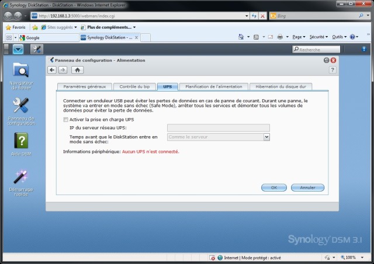Click the tools icon in DSM taskbar

click(36, 49)
